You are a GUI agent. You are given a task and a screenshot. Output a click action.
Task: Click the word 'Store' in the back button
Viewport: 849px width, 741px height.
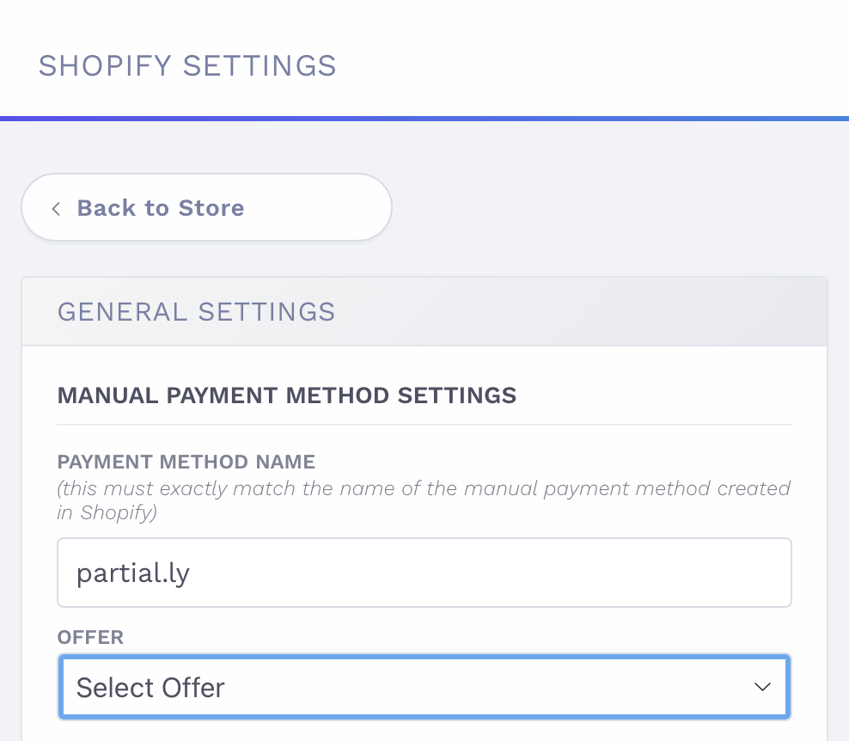[211, 208]
